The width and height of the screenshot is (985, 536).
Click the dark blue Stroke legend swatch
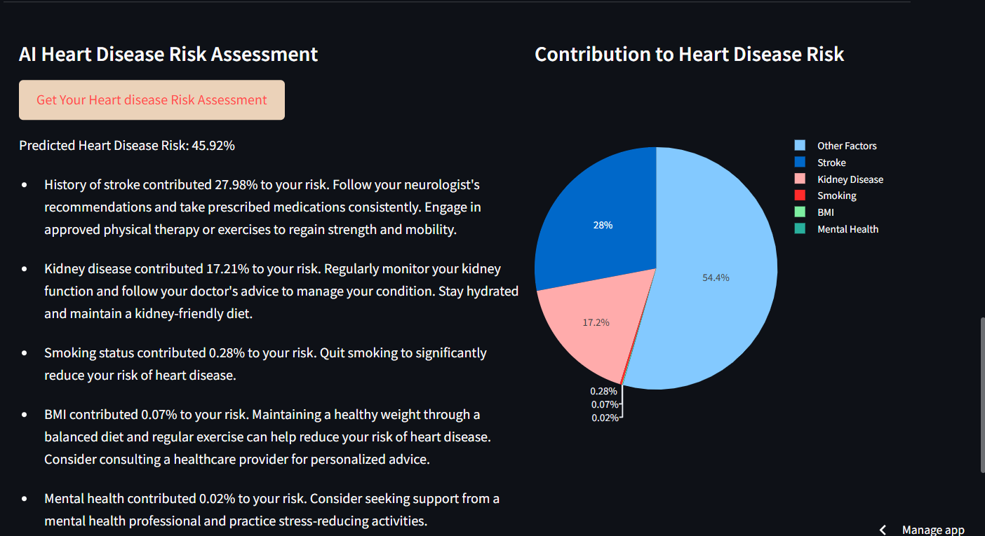tap(800, 163)
